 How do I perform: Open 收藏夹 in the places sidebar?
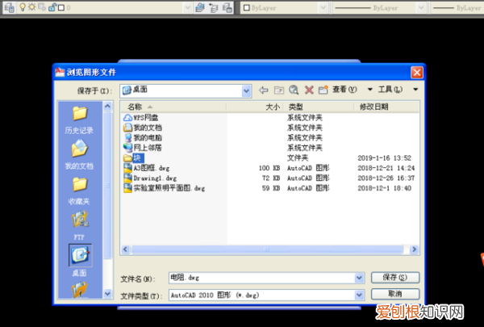[x=79, y=191]
